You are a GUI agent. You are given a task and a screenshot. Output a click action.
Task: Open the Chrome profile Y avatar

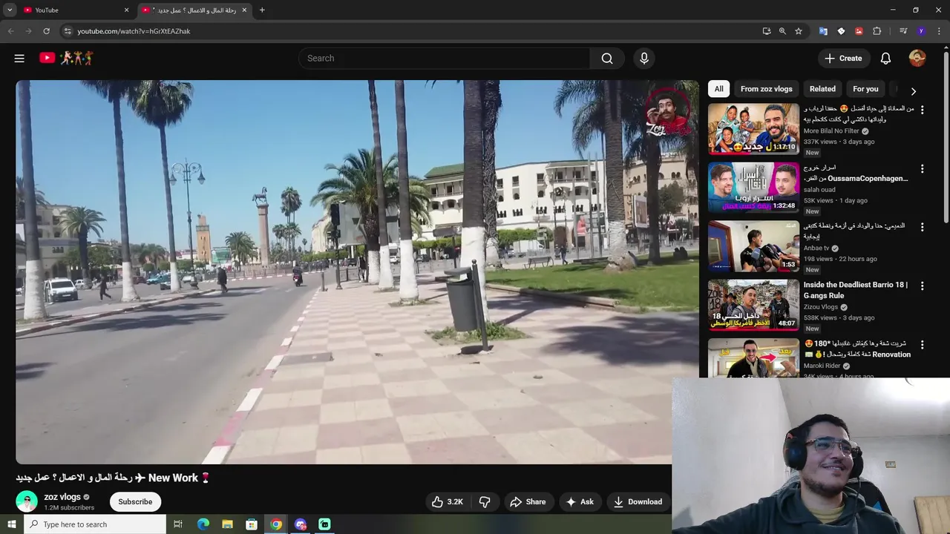(921, 31)
